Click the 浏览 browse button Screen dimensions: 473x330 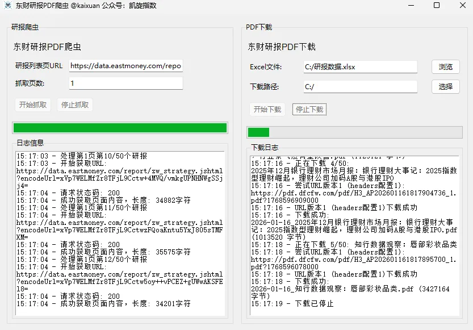point(446,66)
